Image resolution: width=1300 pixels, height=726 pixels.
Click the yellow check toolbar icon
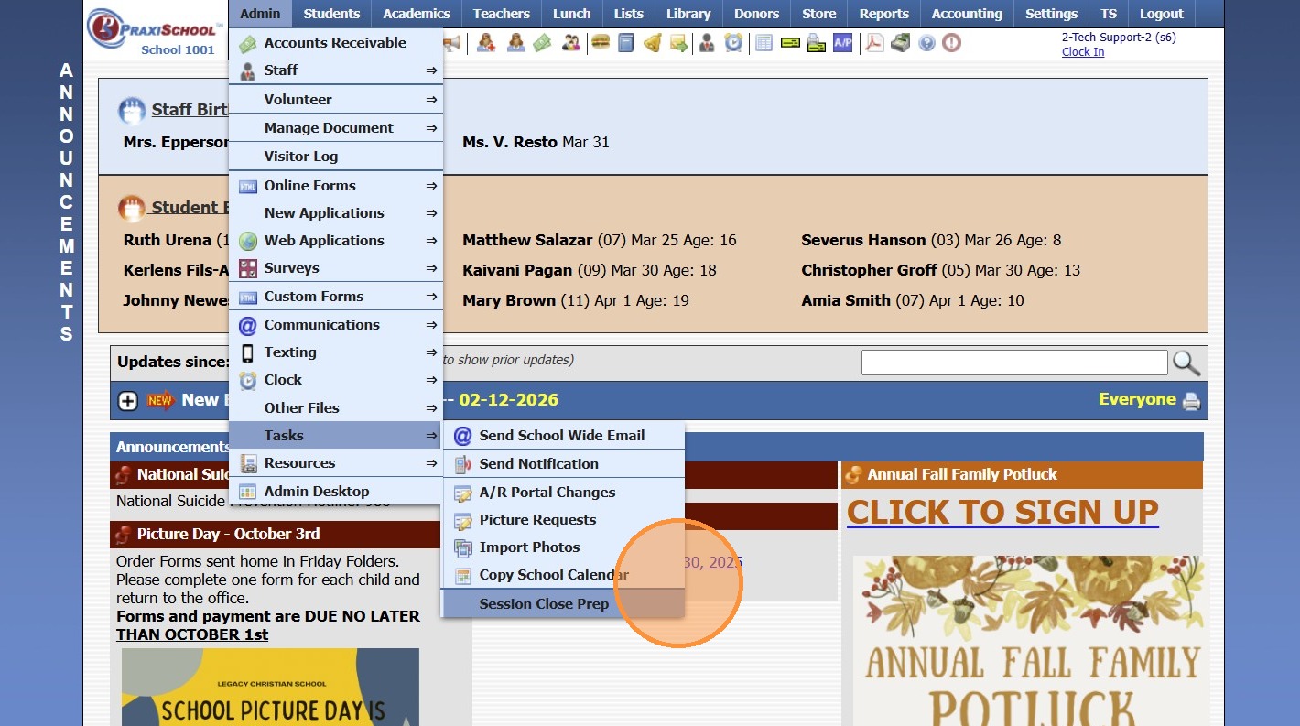[790, 42]
